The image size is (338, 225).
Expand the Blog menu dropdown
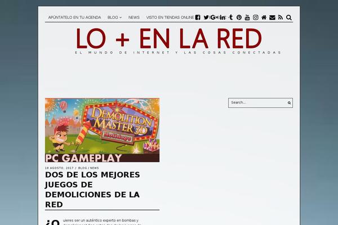coord(114,17)
